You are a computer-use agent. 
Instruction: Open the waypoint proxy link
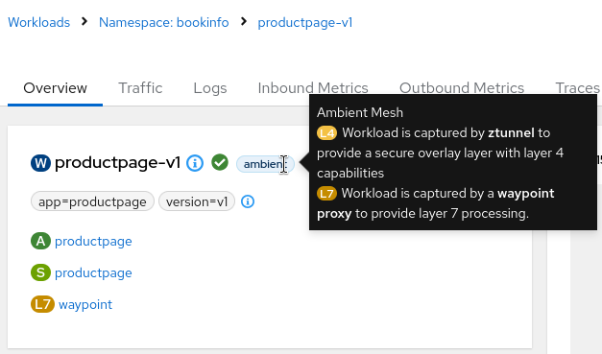[85, 304]
